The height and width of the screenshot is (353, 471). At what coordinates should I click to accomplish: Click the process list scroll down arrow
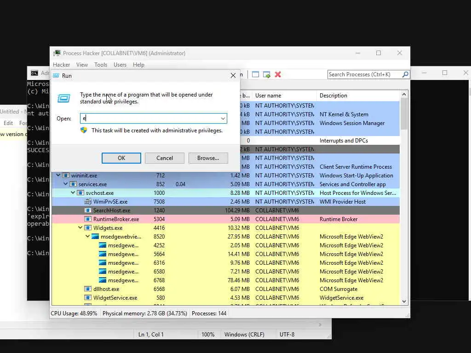coord(404,302)
